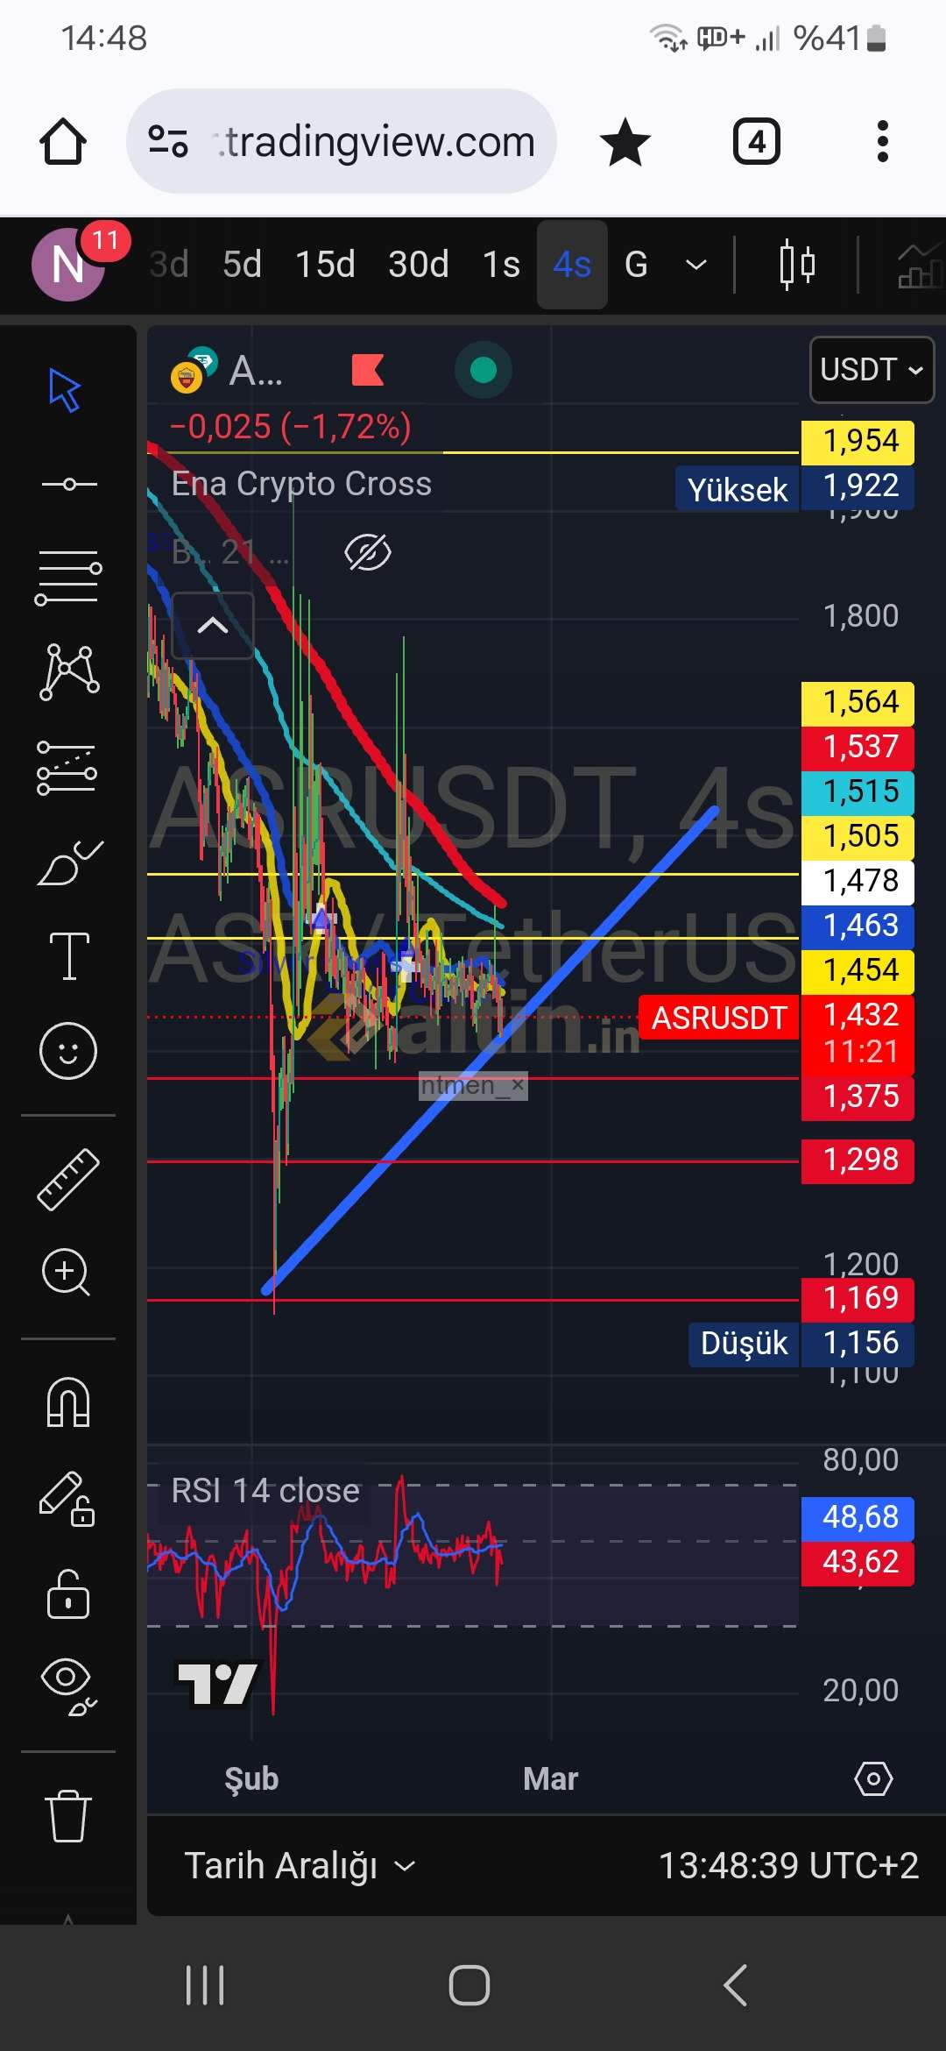Select the cursor arrow tool
This screenshot has height=2051, width=946.
pyautogui.click(x=66, y=390)
